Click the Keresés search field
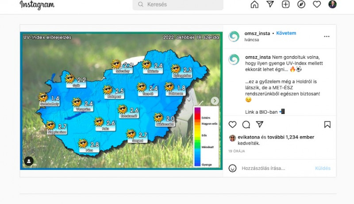Viewport: 354px width, 204px height. click(x=178, y=4)
